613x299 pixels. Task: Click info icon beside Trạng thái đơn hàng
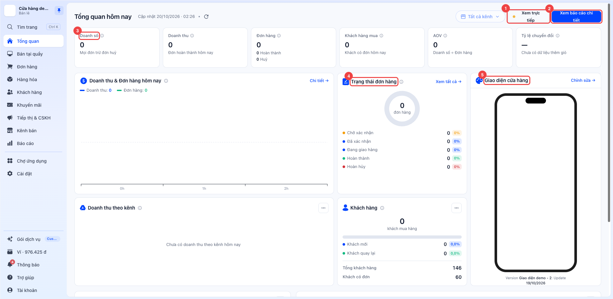(x=401, y=82)
